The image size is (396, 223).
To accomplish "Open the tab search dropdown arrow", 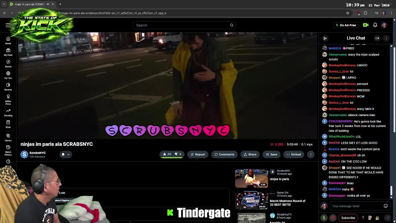I will click(x=4, y=4).
